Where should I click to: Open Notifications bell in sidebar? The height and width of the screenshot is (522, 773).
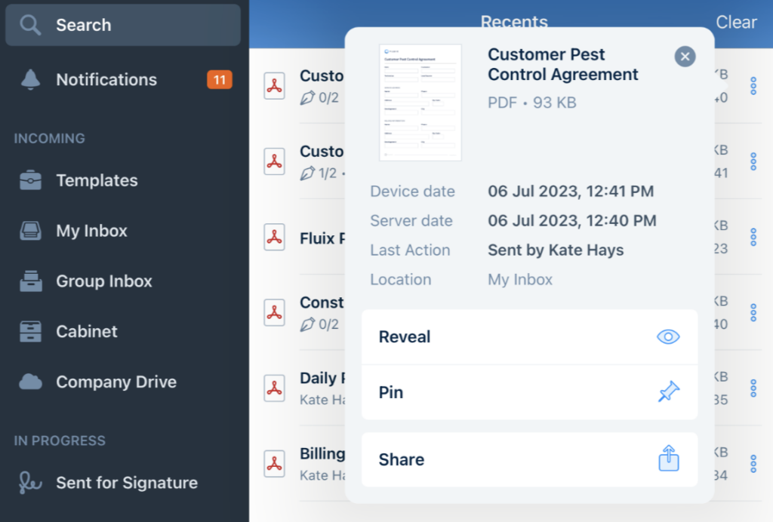point(30,80)
